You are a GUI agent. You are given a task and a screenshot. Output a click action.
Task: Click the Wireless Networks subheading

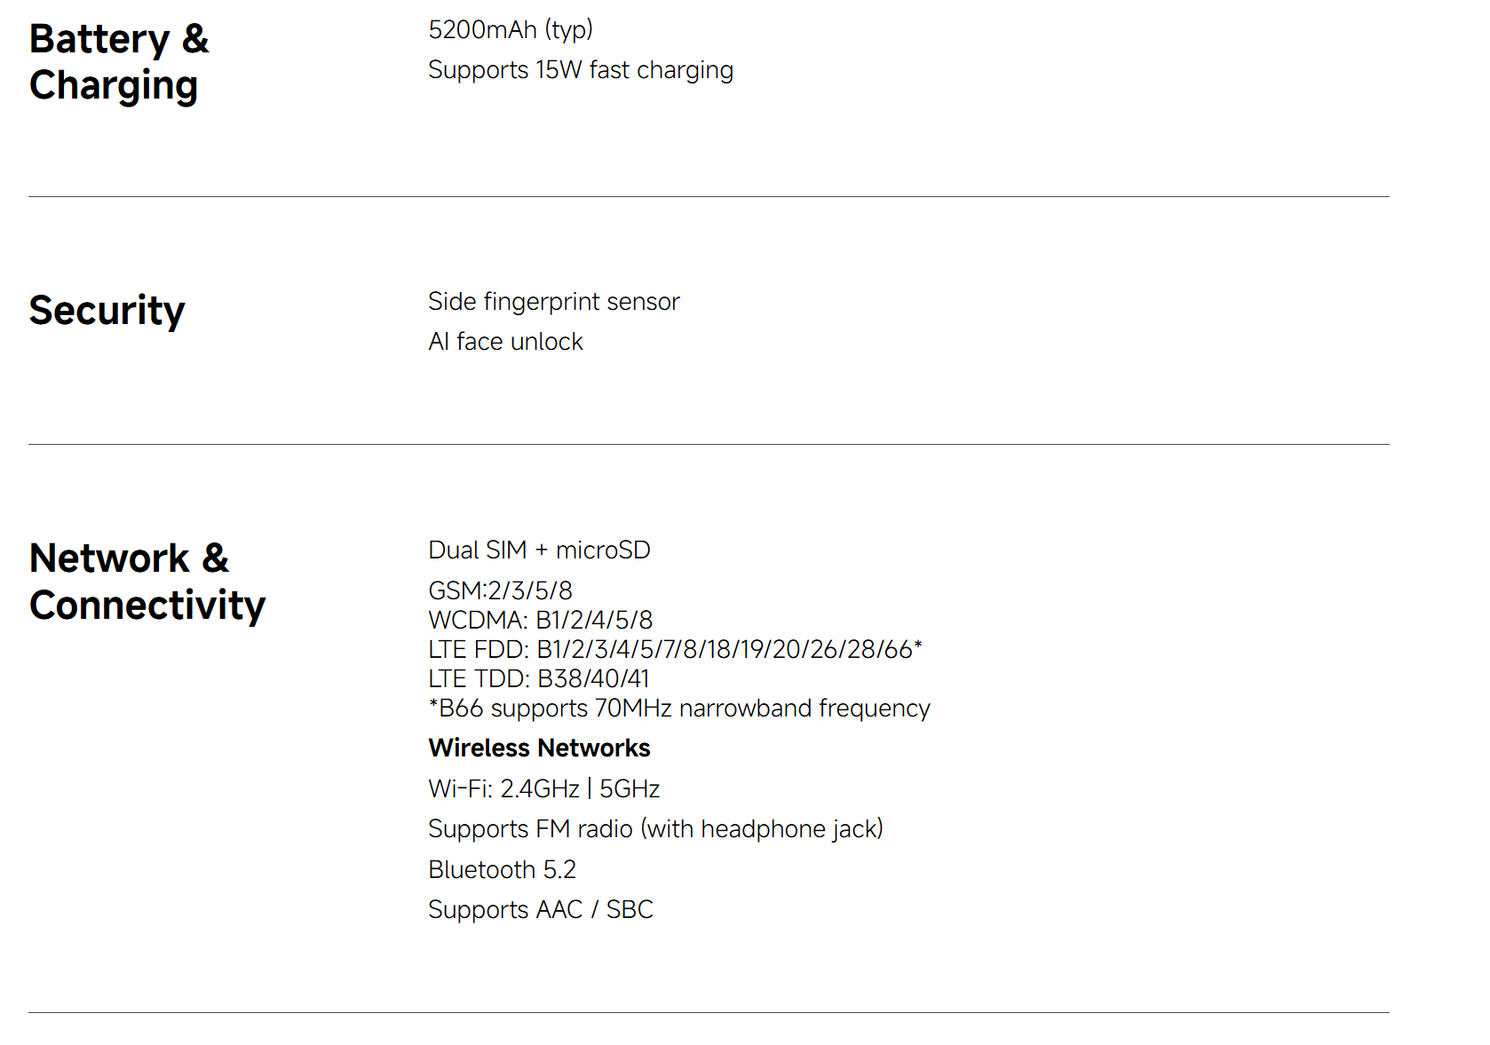pos(539,748)
